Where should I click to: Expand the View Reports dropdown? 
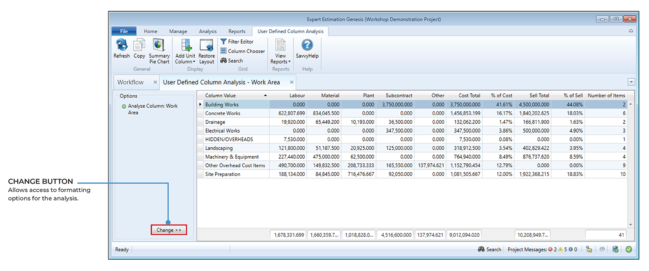tap(281, 62)
